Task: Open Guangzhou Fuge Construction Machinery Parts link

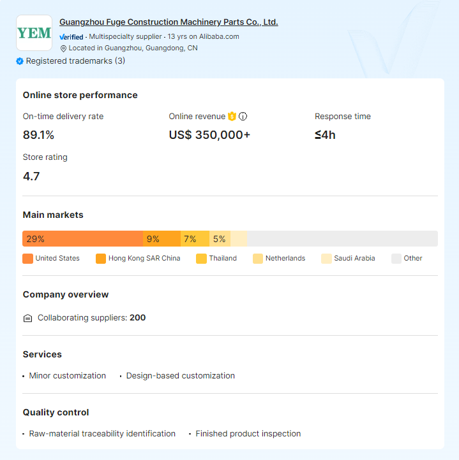Action: pos(169,22)
